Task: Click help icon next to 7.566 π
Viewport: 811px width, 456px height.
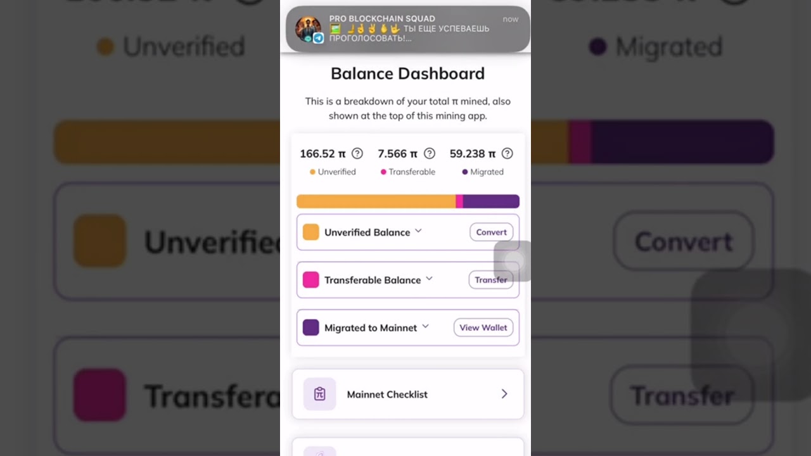Action: [x=430, y=153]
